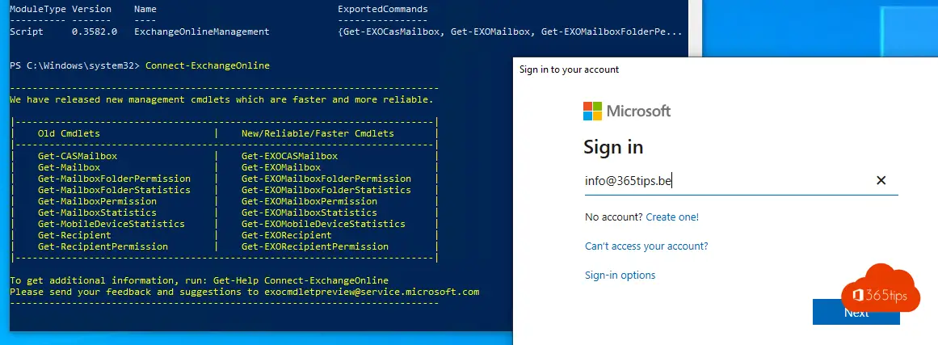Image resolution: width=938 pixels, height=345 pixels.
Task: Click 'Get-MailboxFolderPermission' old cmdlet entry
Action: click(x=114, y=179)
